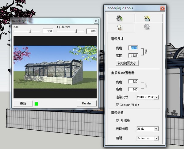Click the 1 / Shutter slider handle
This screenshot has width=184, height=149.
76,31
